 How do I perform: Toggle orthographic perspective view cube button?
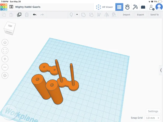(x=5, y=75)
